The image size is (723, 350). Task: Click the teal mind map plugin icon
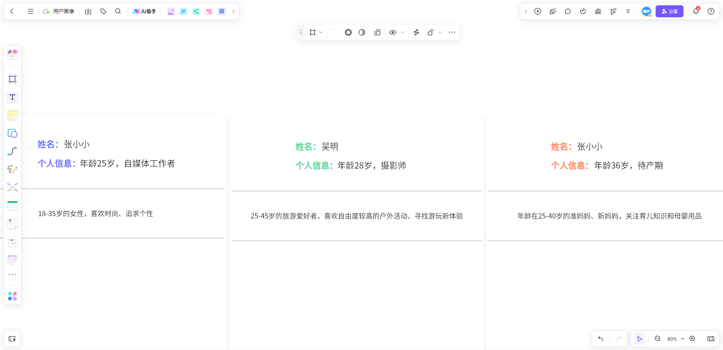click(196, 11)
